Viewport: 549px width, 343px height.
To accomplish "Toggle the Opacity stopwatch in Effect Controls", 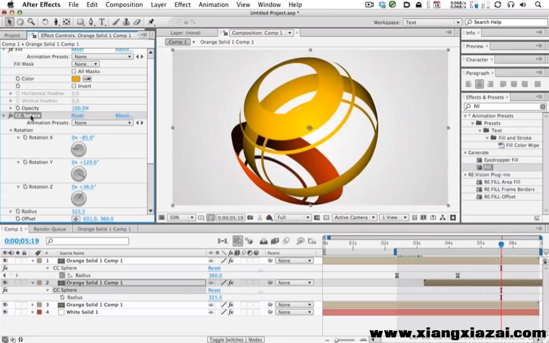I will (18, 108).
